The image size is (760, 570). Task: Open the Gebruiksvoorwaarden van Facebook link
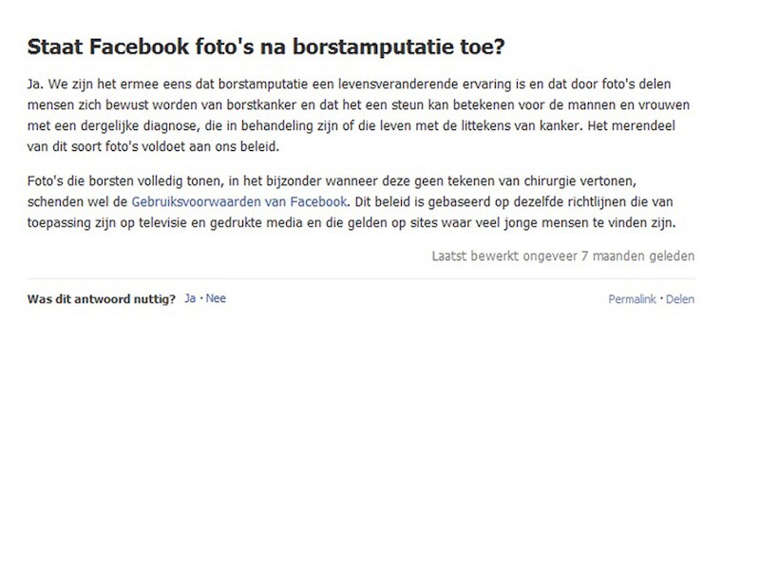(239, 201)
